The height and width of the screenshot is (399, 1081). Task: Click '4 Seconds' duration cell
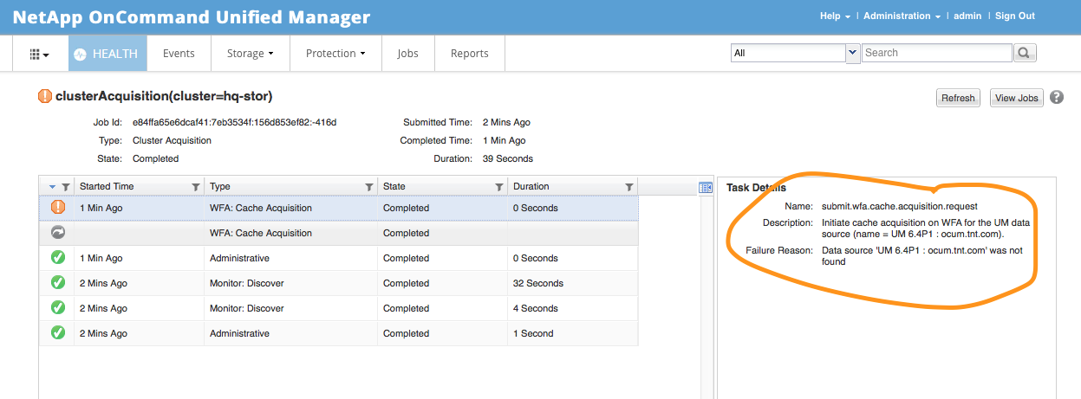point(573,308)
